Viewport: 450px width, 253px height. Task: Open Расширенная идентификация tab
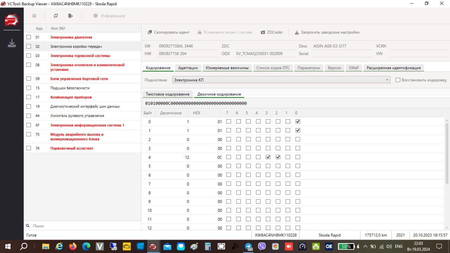point(393,68)
